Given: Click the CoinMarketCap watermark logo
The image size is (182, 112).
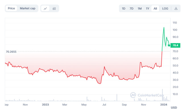Looking at the screenshot, I should click(x=147, y=95).
